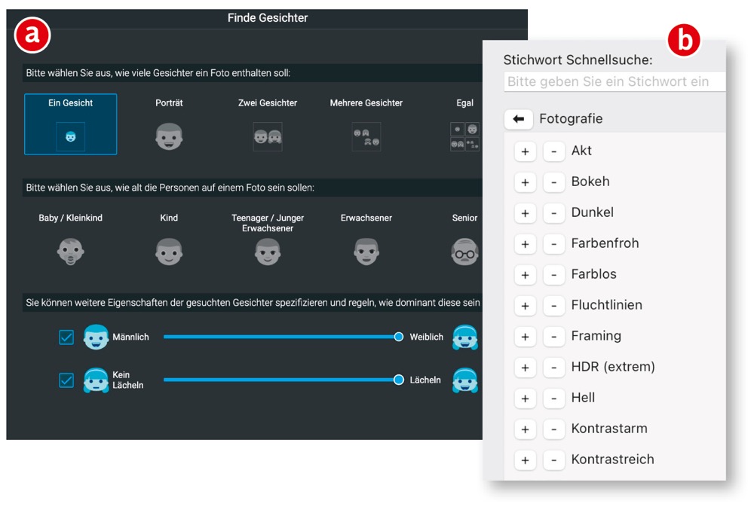Image resolution: width=754 pixels, height=507 pixels.
Task: Disable the Kein Lächeln/Lächeln checkbox
Action: [x=66, y=380]
